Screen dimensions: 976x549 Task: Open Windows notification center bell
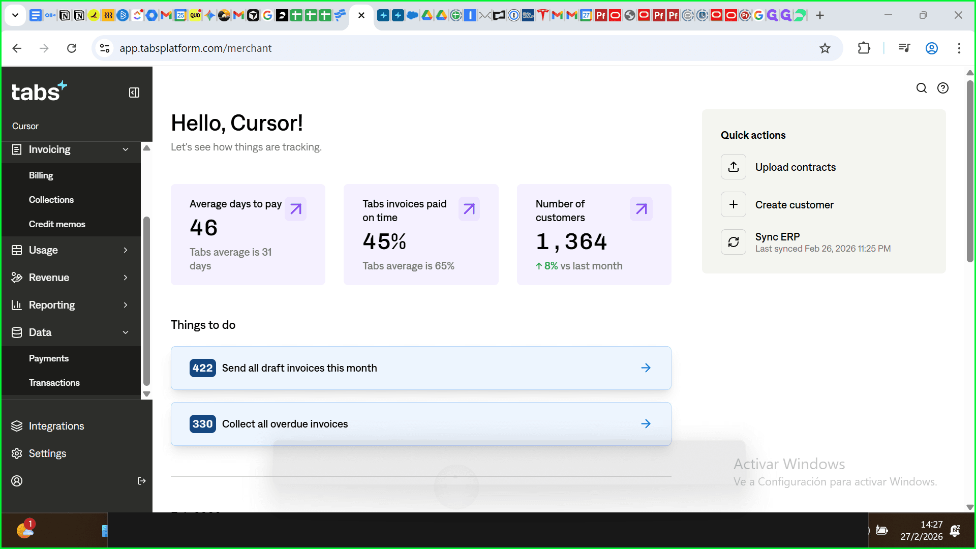pyautogui.click(x=955, y=531)
